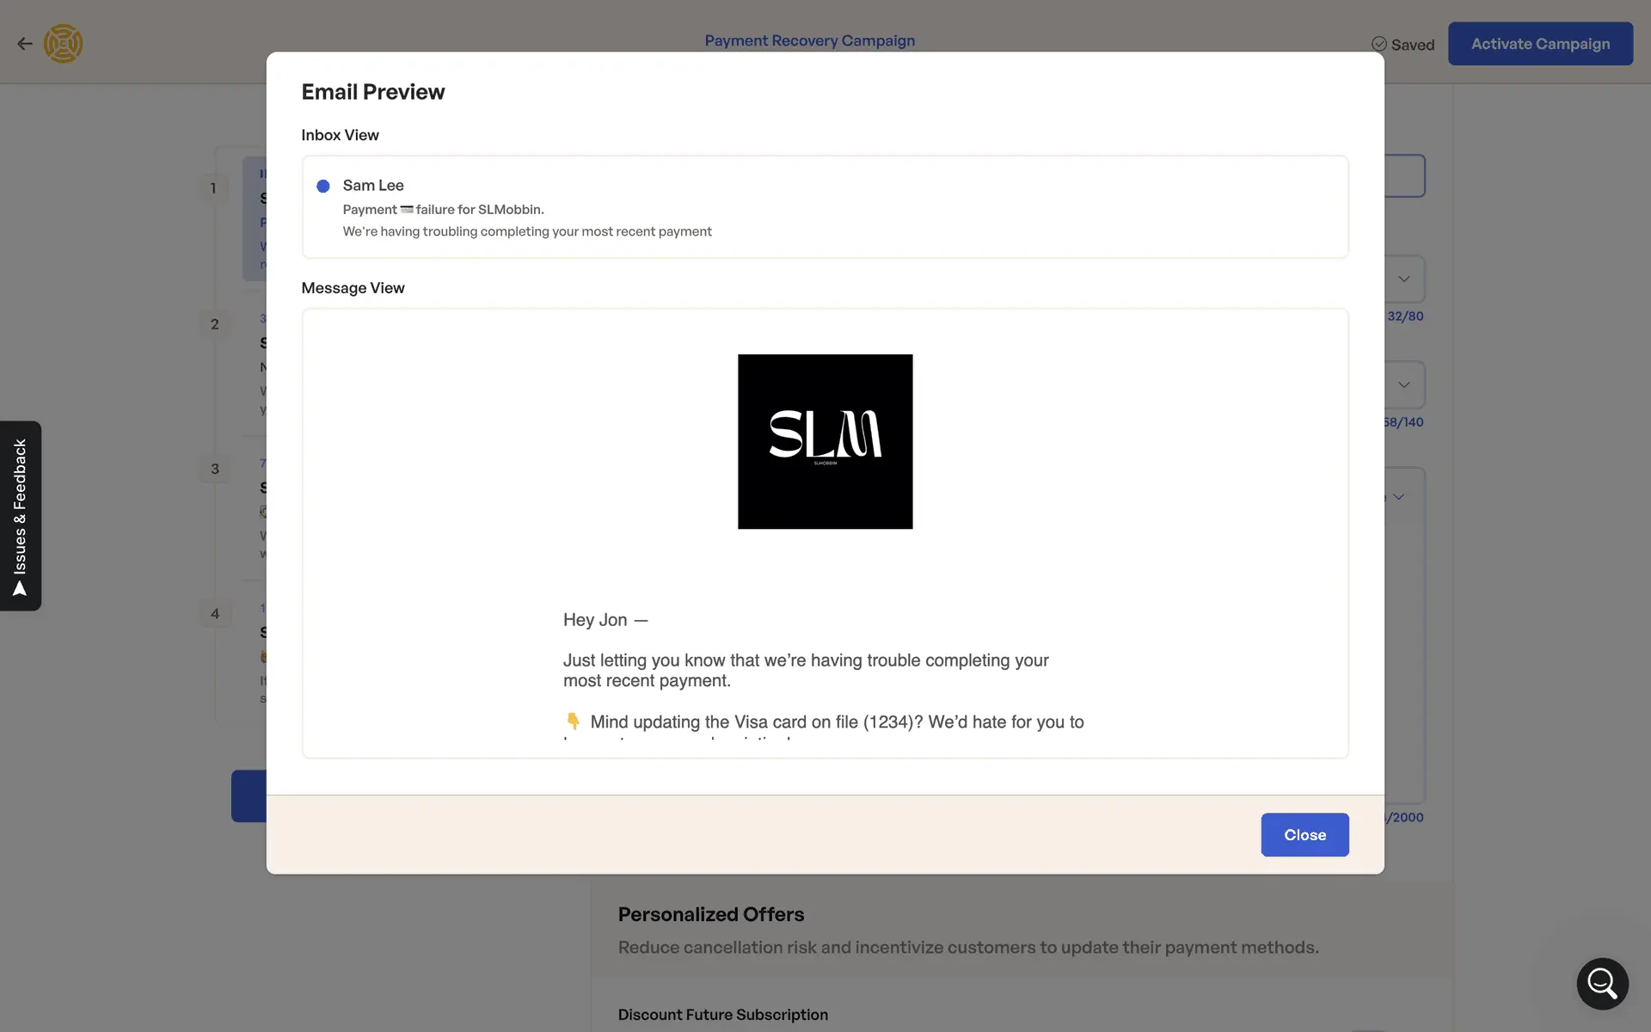
Task: Click the round gold logo icon
Action: [x=64, y=44]
